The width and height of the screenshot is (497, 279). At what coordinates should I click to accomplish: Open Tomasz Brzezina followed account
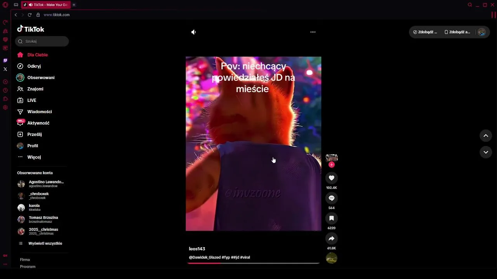coord(38,219)
